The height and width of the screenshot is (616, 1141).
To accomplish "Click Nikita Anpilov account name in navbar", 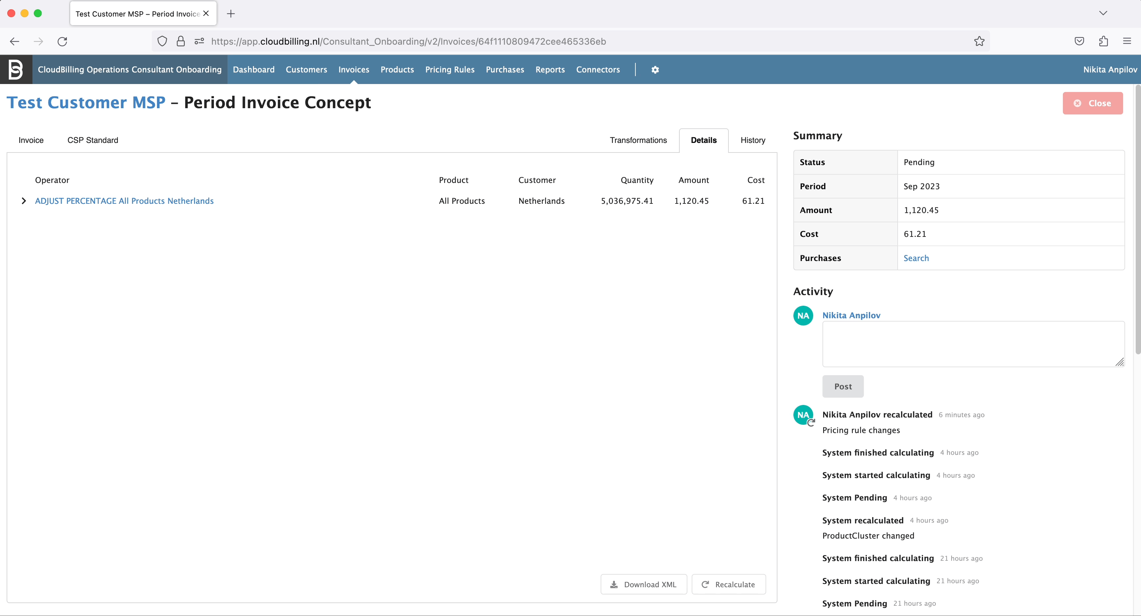I will click(1110, 69).
